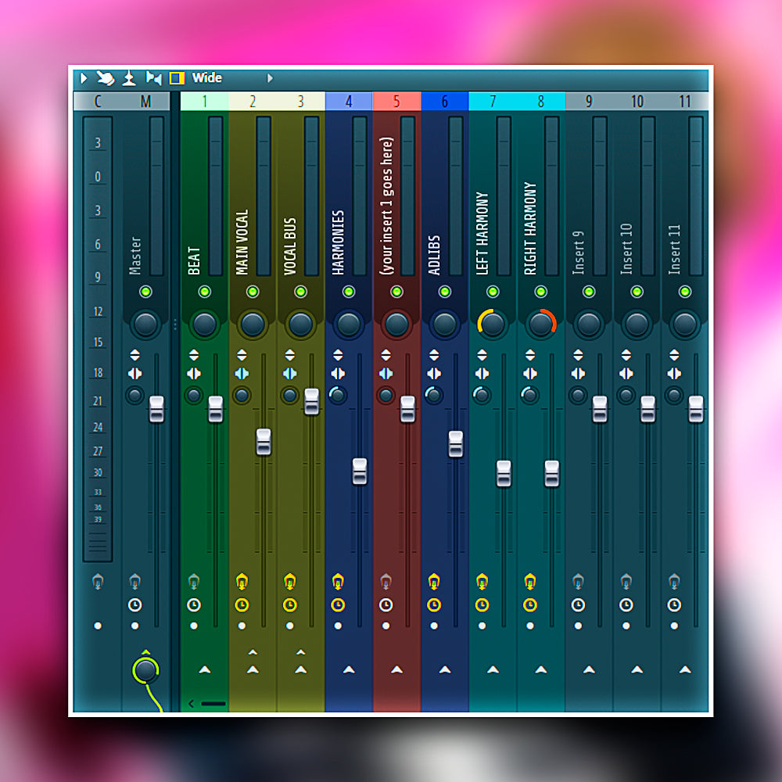Invert phase on the BEAT track

[194, 355]
